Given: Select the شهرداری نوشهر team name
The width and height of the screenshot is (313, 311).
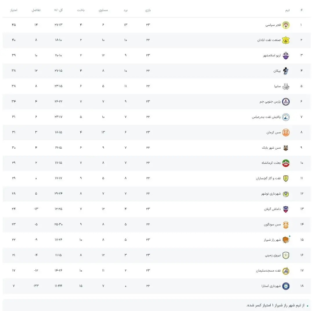Looking at the screenshot, I should pyautogui.click(x=271, y=194).
